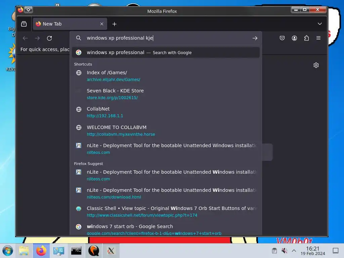Open Save to Pocket icon

(282, 38)
